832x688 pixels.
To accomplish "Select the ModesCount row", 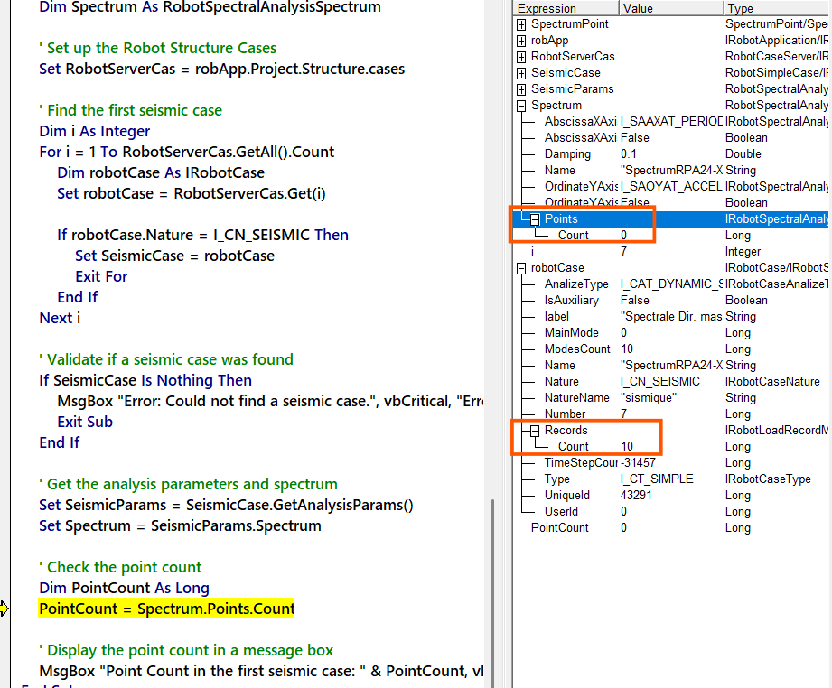I will point(670,349).
